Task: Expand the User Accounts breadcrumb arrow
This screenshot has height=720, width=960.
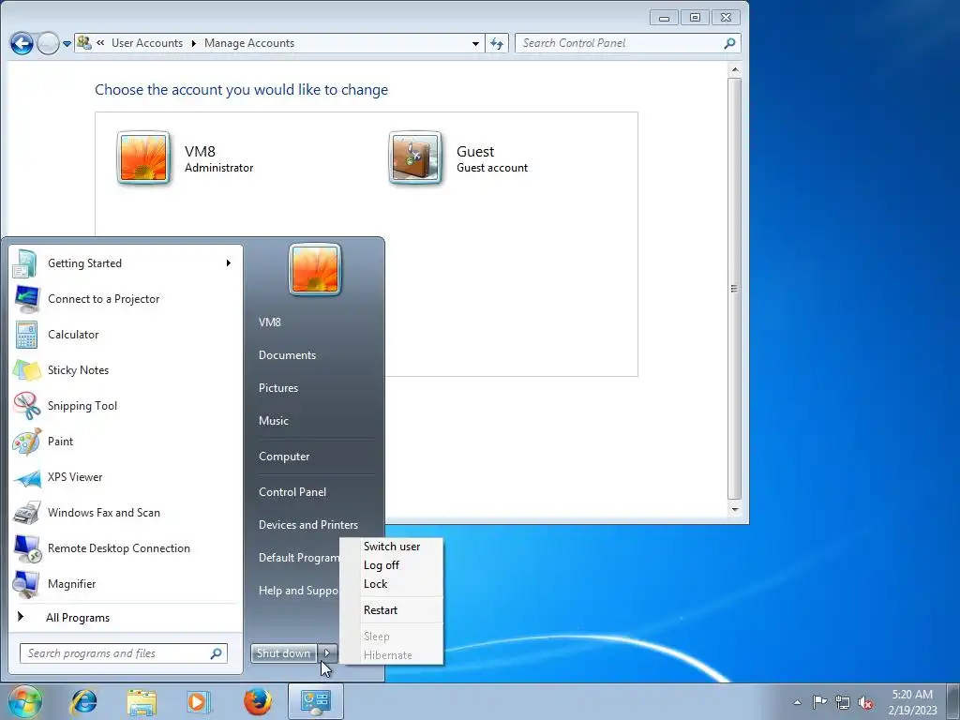Action: tap(193, 43)
